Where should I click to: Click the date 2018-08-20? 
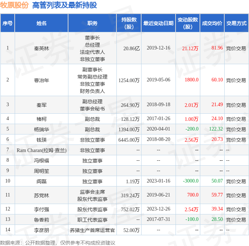tap(158, 139)
